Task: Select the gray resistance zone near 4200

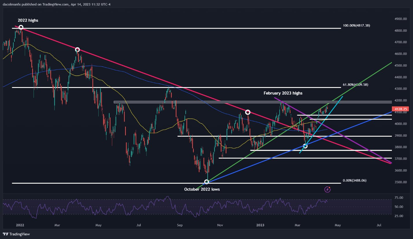Action: click(x=253, y=102)
